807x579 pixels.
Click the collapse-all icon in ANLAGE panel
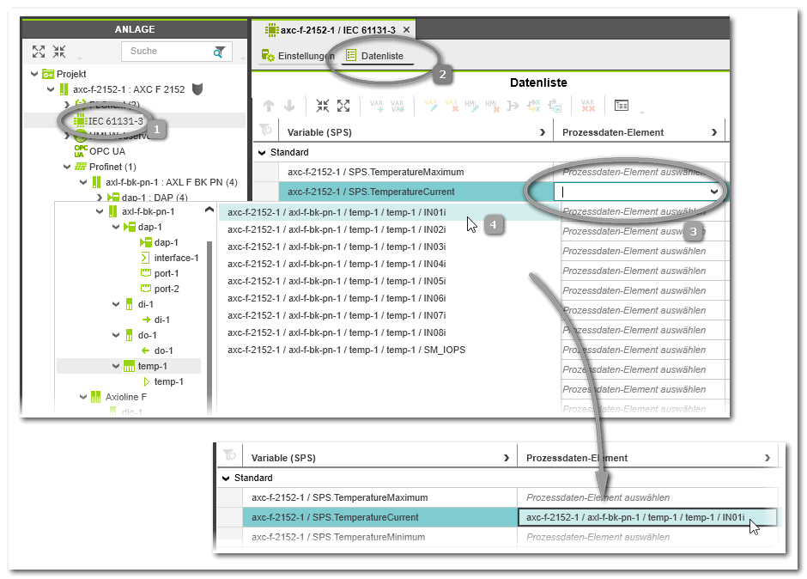pyautogui.click(x=59, y=52)
